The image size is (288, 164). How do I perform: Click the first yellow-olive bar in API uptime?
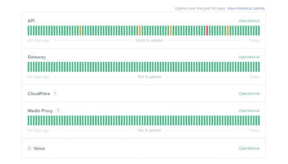(x=80, y=30)
